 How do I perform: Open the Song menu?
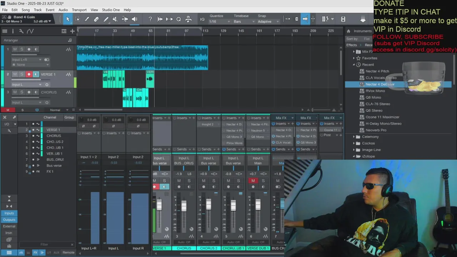pyautogui.click(x=26, y=10)
